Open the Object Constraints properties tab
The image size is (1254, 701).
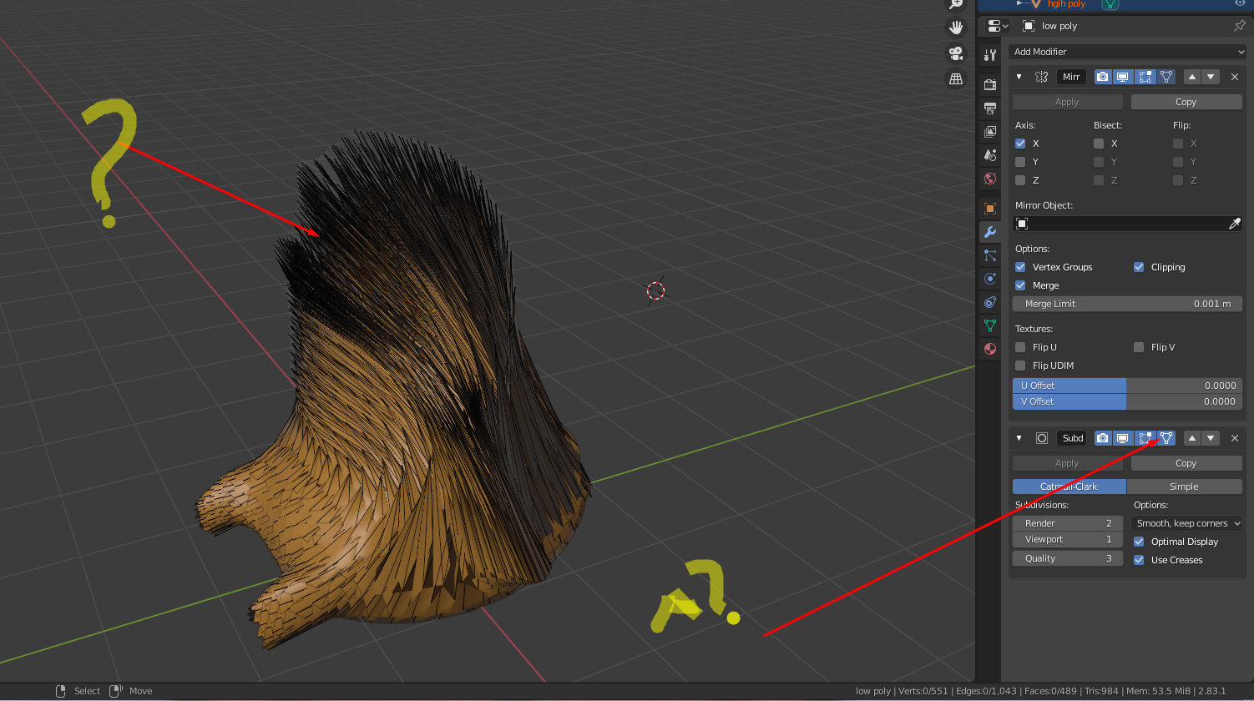[x=990, y=302]
